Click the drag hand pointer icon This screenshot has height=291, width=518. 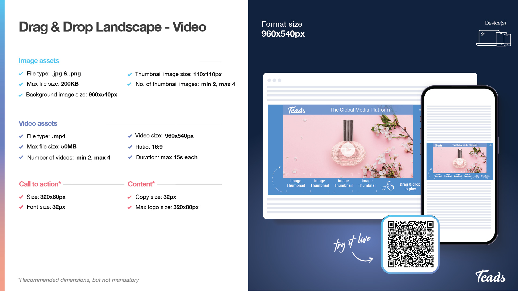tap(390, 186)
